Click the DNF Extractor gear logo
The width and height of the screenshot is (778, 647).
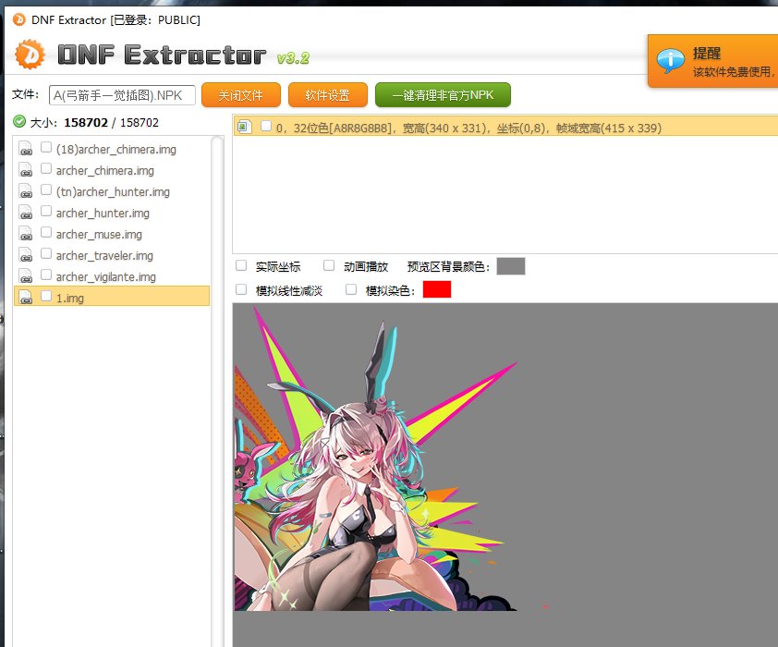pyautogui.click(x=30, y=55)
